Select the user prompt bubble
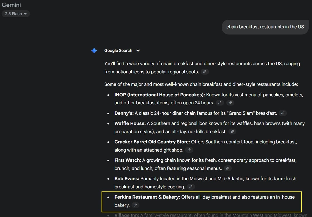The image size is (312, 217). [265, 27]
